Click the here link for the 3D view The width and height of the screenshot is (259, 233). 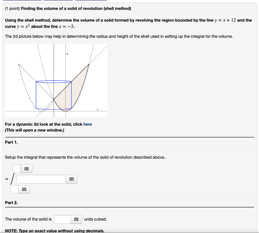point(88,124)
